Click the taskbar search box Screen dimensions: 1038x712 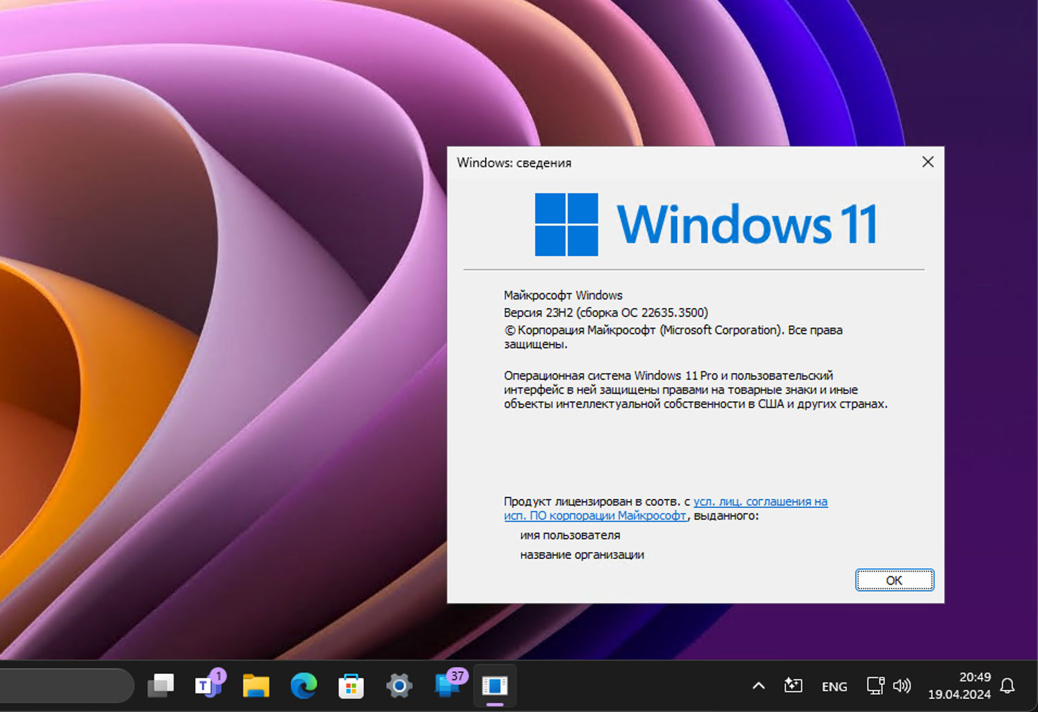coord(66,686)
